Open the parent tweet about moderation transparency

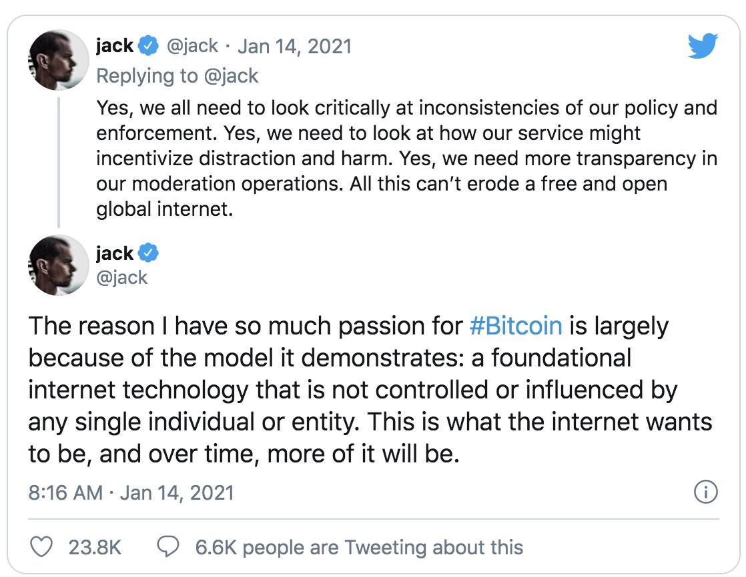tap(406, 159)
